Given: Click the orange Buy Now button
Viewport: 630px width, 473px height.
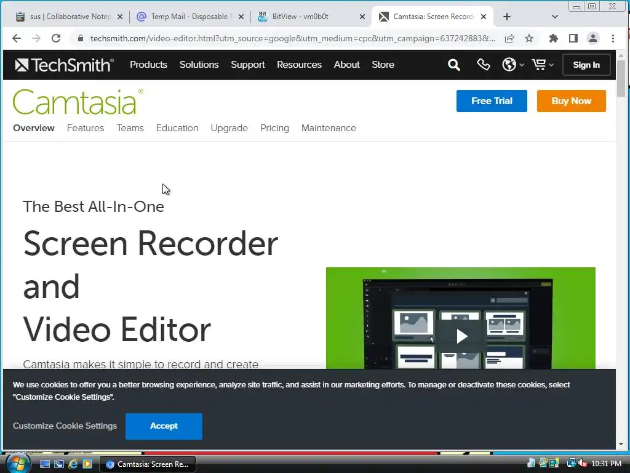Looking at the screenshot, I should [x=571, y=101].
